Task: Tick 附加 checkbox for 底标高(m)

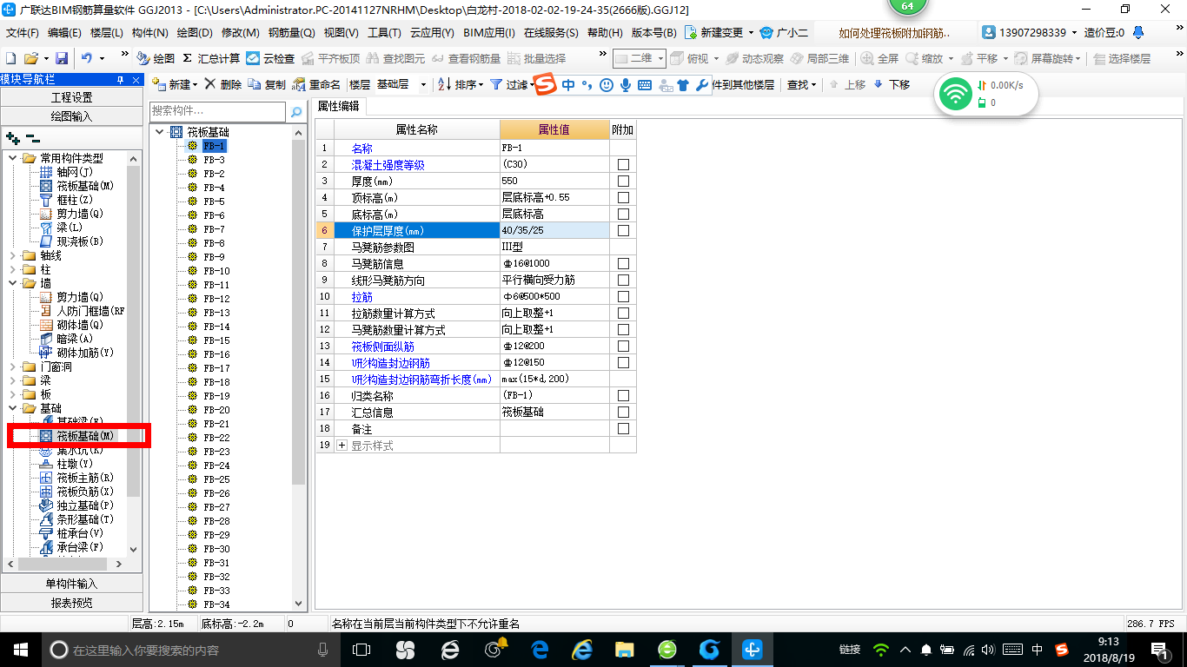Action: (623, 215)
